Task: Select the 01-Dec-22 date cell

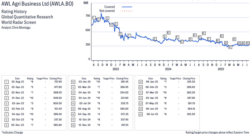Action: (x=18, y=98)
